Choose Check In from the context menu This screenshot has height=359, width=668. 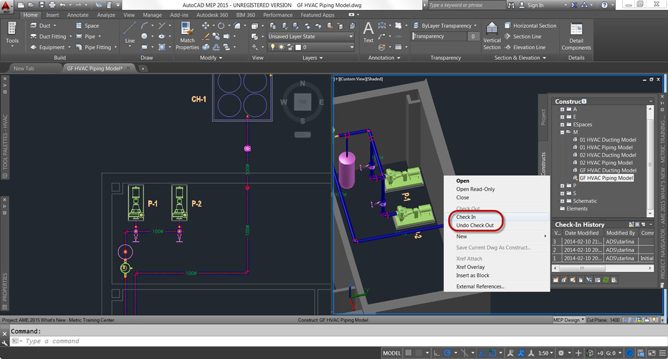click(x=466, y=217)
